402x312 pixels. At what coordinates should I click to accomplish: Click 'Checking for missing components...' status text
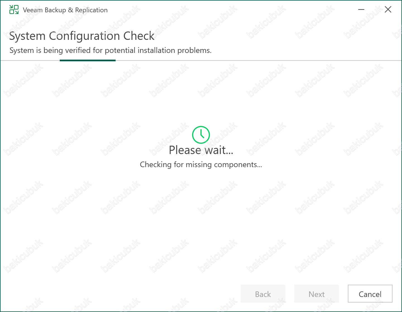click(201, 165)
